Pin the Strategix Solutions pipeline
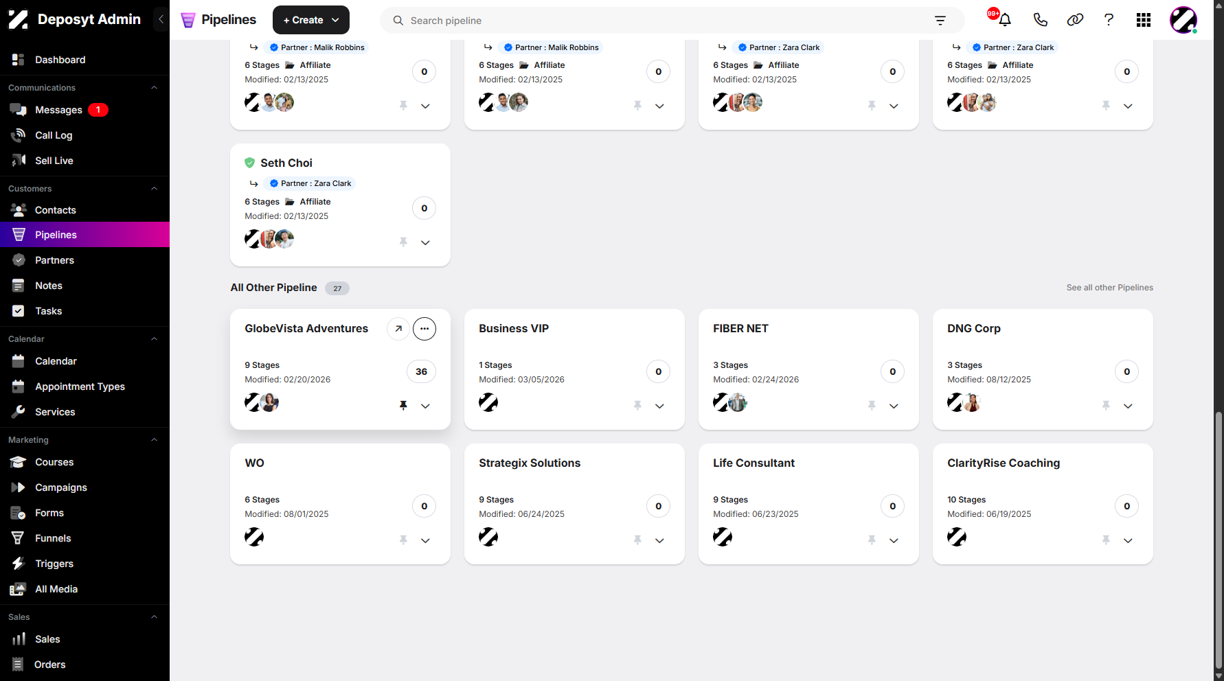 click(x=637, y=540)
